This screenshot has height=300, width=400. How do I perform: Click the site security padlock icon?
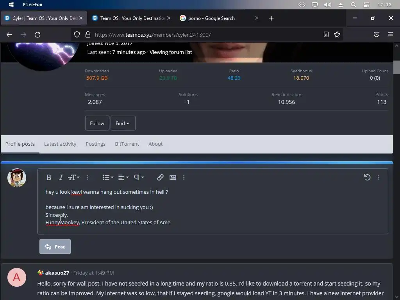(88, 35)
